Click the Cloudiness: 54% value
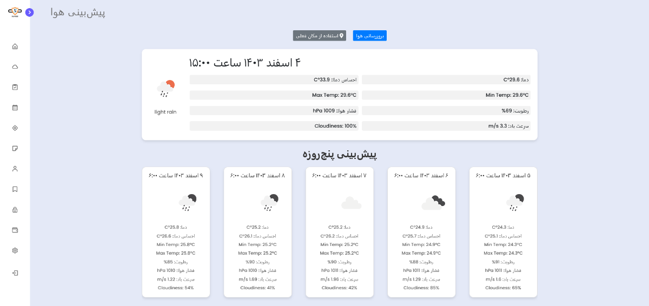The image size is (649, 306). point(176,288)
